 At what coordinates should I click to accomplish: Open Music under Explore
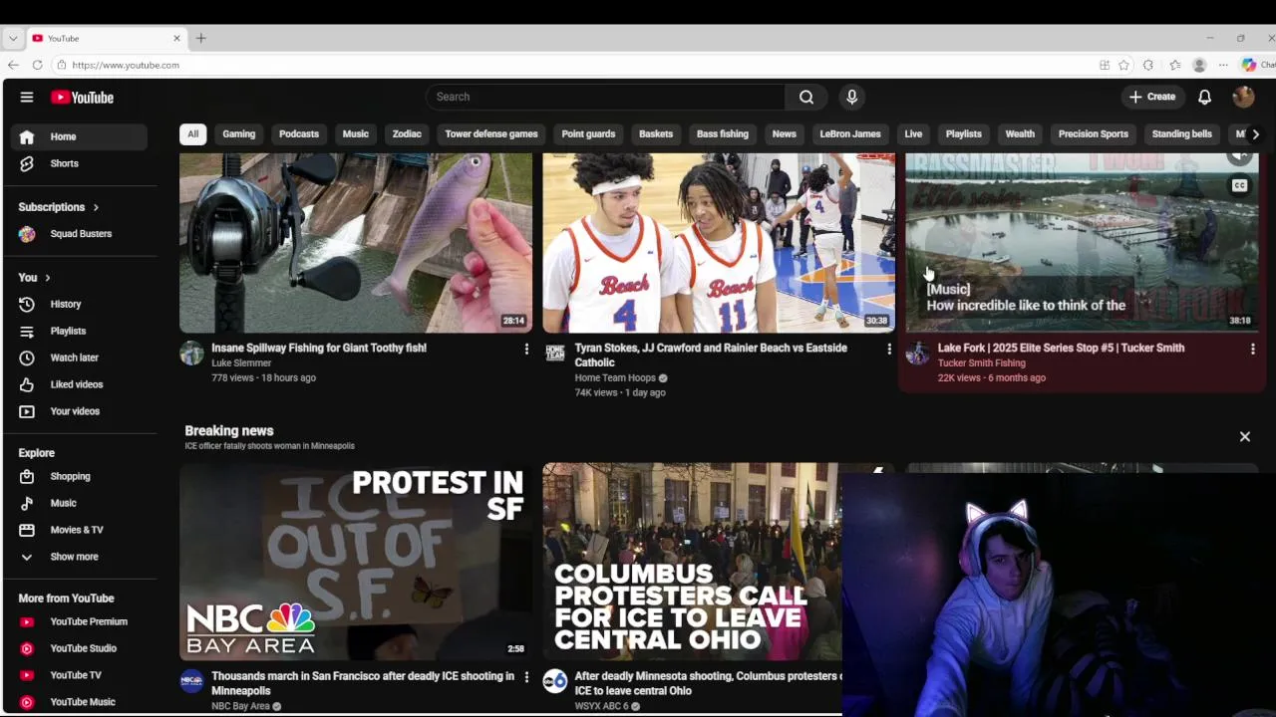click(x=80, y=503)
